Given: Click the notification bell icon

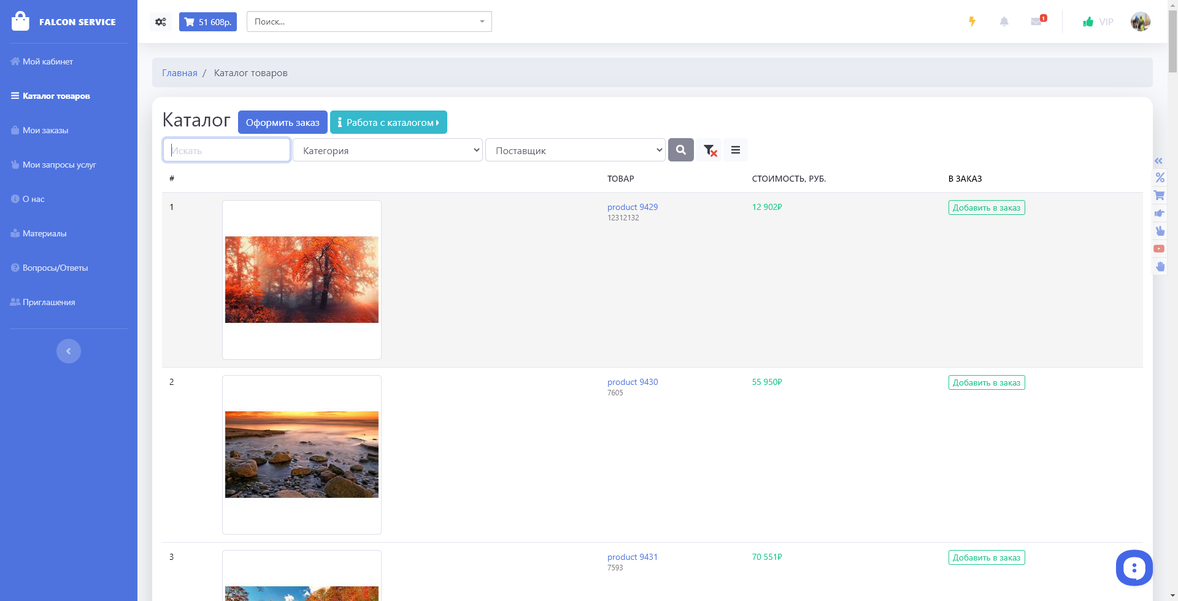Looking at the screenshot, I should point(1004,21).
